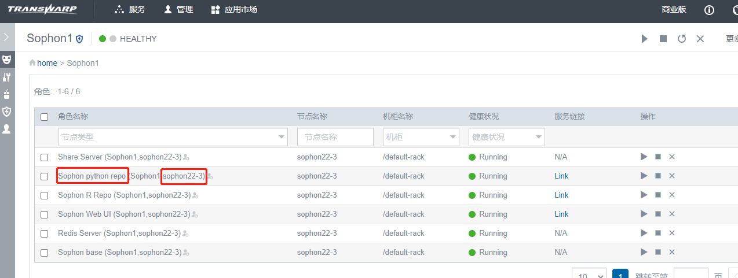The image size is (738, 278).
Task: Stop the Sophon python repo role
Action: coord(658,176)
